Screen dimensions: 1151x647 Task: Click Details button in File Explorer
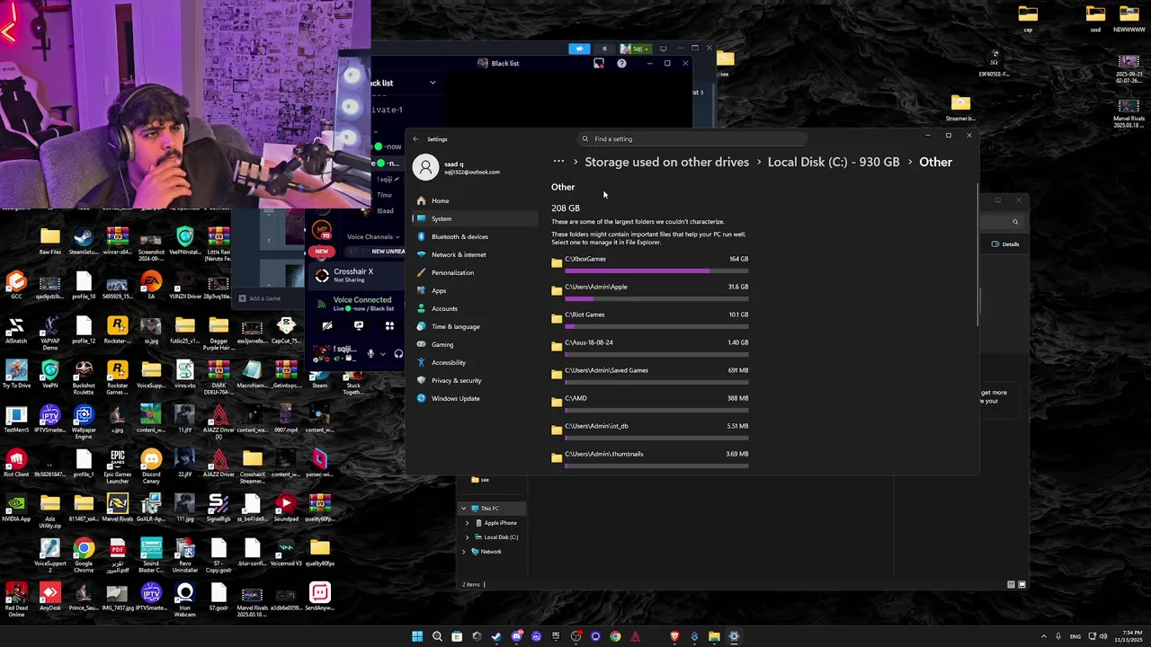click(x=1005, y=244)
